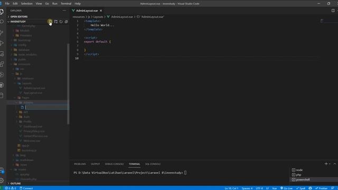Click the explorer vertical scrollbar
338x190 pixels.
68,84
